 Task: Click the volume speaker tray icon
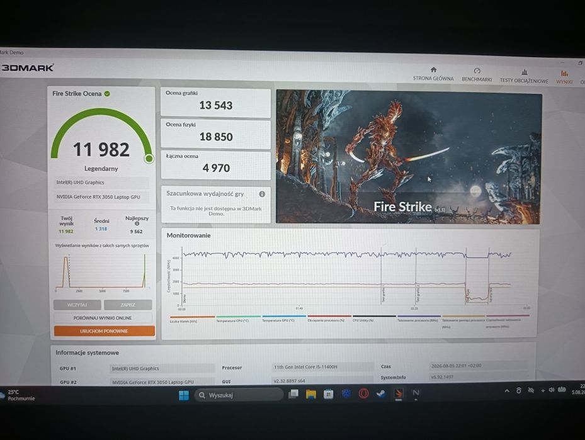552,390
